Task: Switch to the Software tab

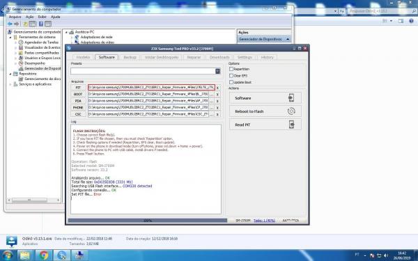Action: click(107, 57)
